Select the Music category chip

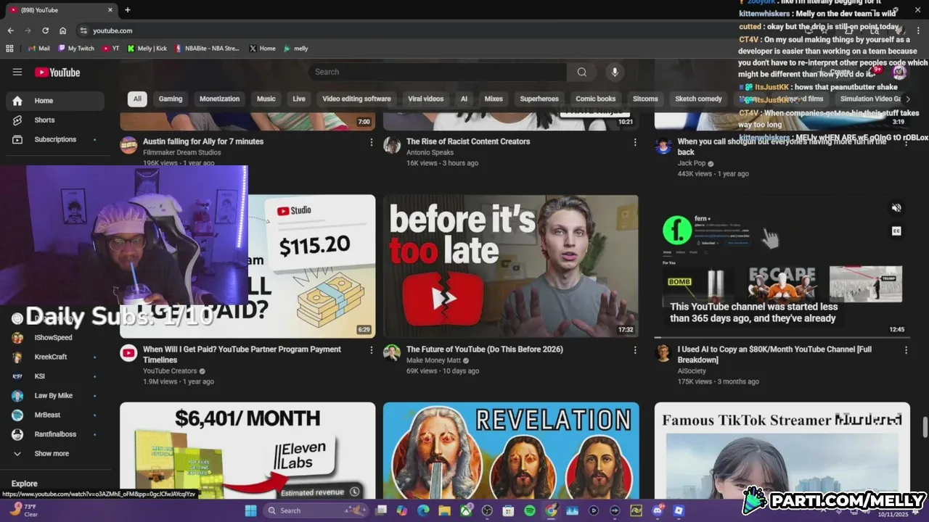(266, 99)
